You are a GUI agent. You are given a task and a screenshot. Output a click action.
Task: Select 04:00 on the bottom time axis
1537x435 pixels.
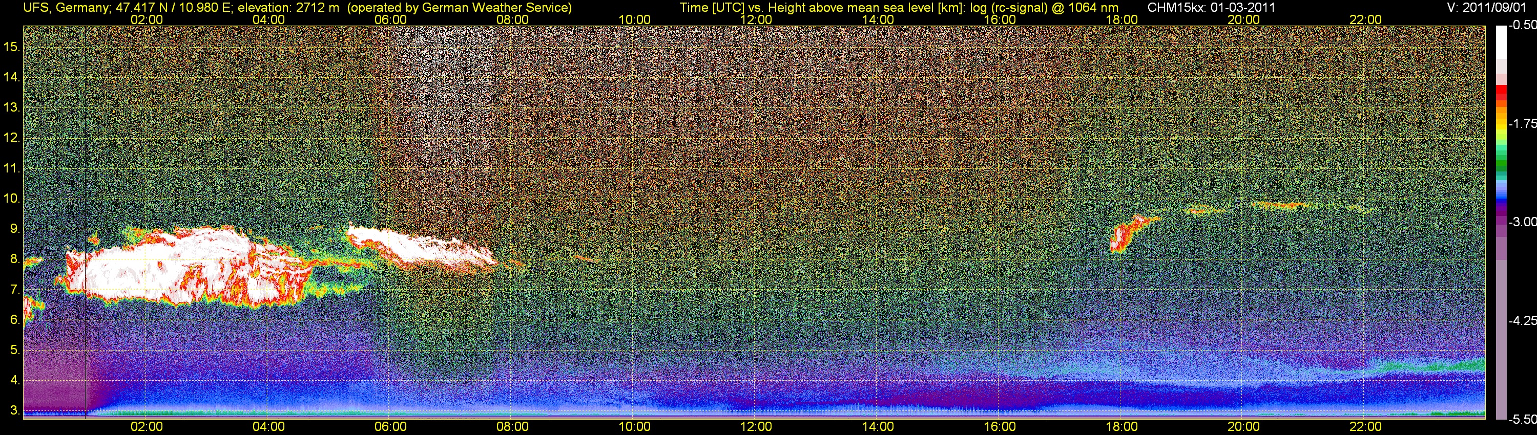[268, 427]
